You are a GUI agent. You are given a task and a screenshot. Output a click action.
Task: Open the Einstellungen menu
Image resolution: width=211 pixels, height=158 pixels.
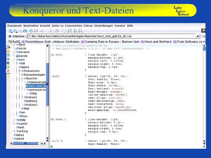click(104, 26)
